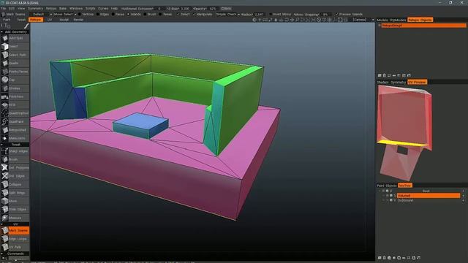Image resolution: width=468 pixels, height=263 pixels.
Task: Select the Edges radio option
Action: (102, 15)
